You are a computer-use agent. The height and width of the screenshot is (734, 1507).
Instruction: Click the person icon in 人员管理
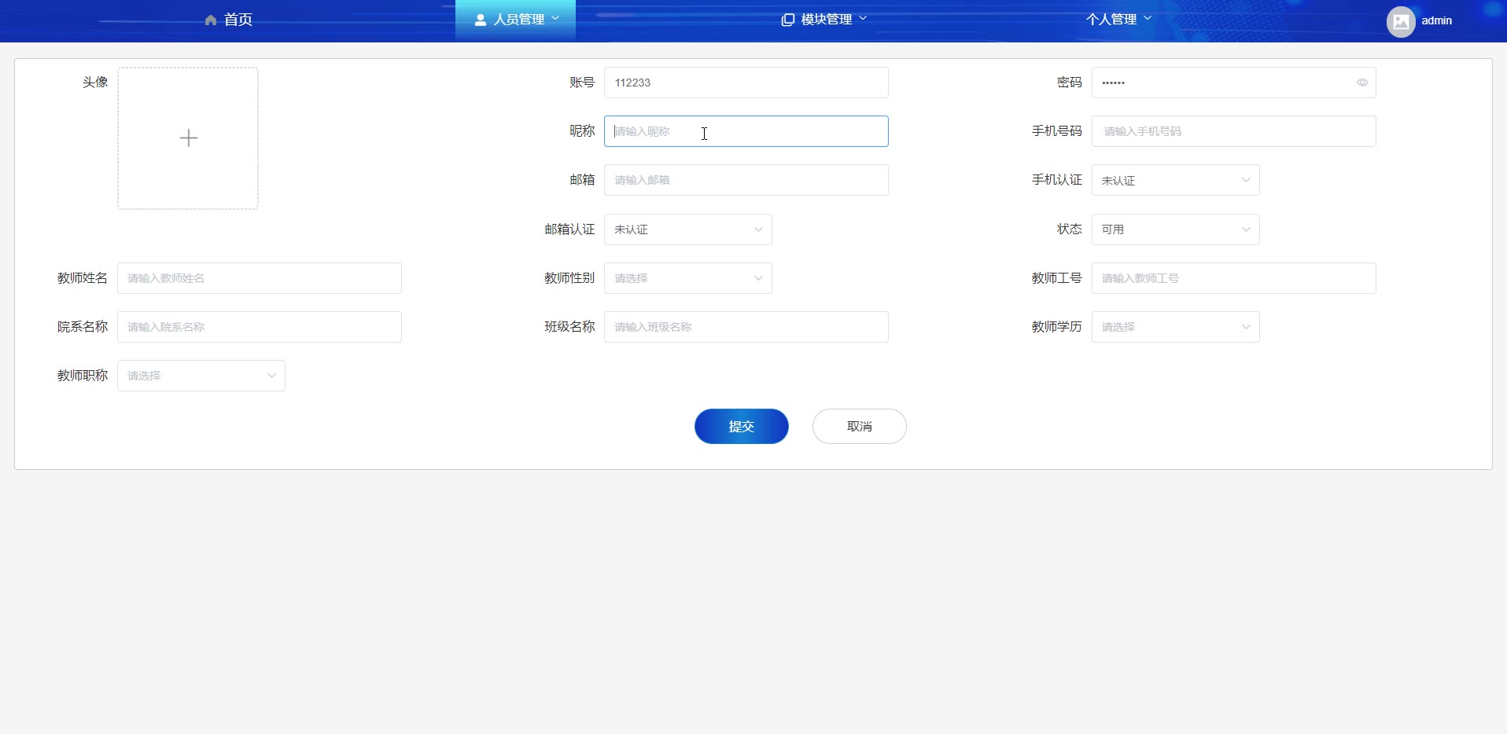[481, 20]
